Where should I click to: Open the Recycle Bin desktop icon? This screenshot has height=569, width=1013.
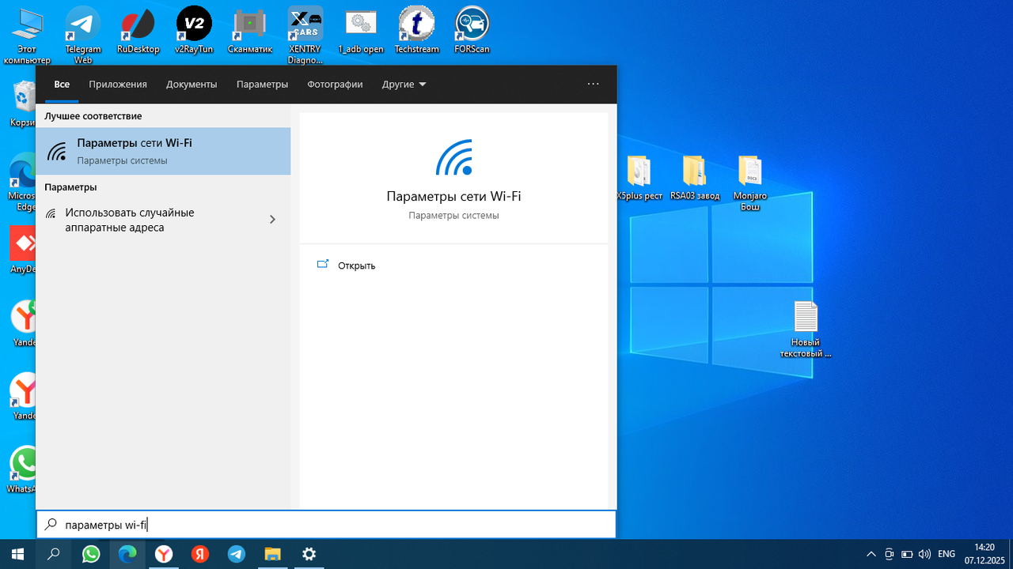pyautogui.click(x=22, y=104)
